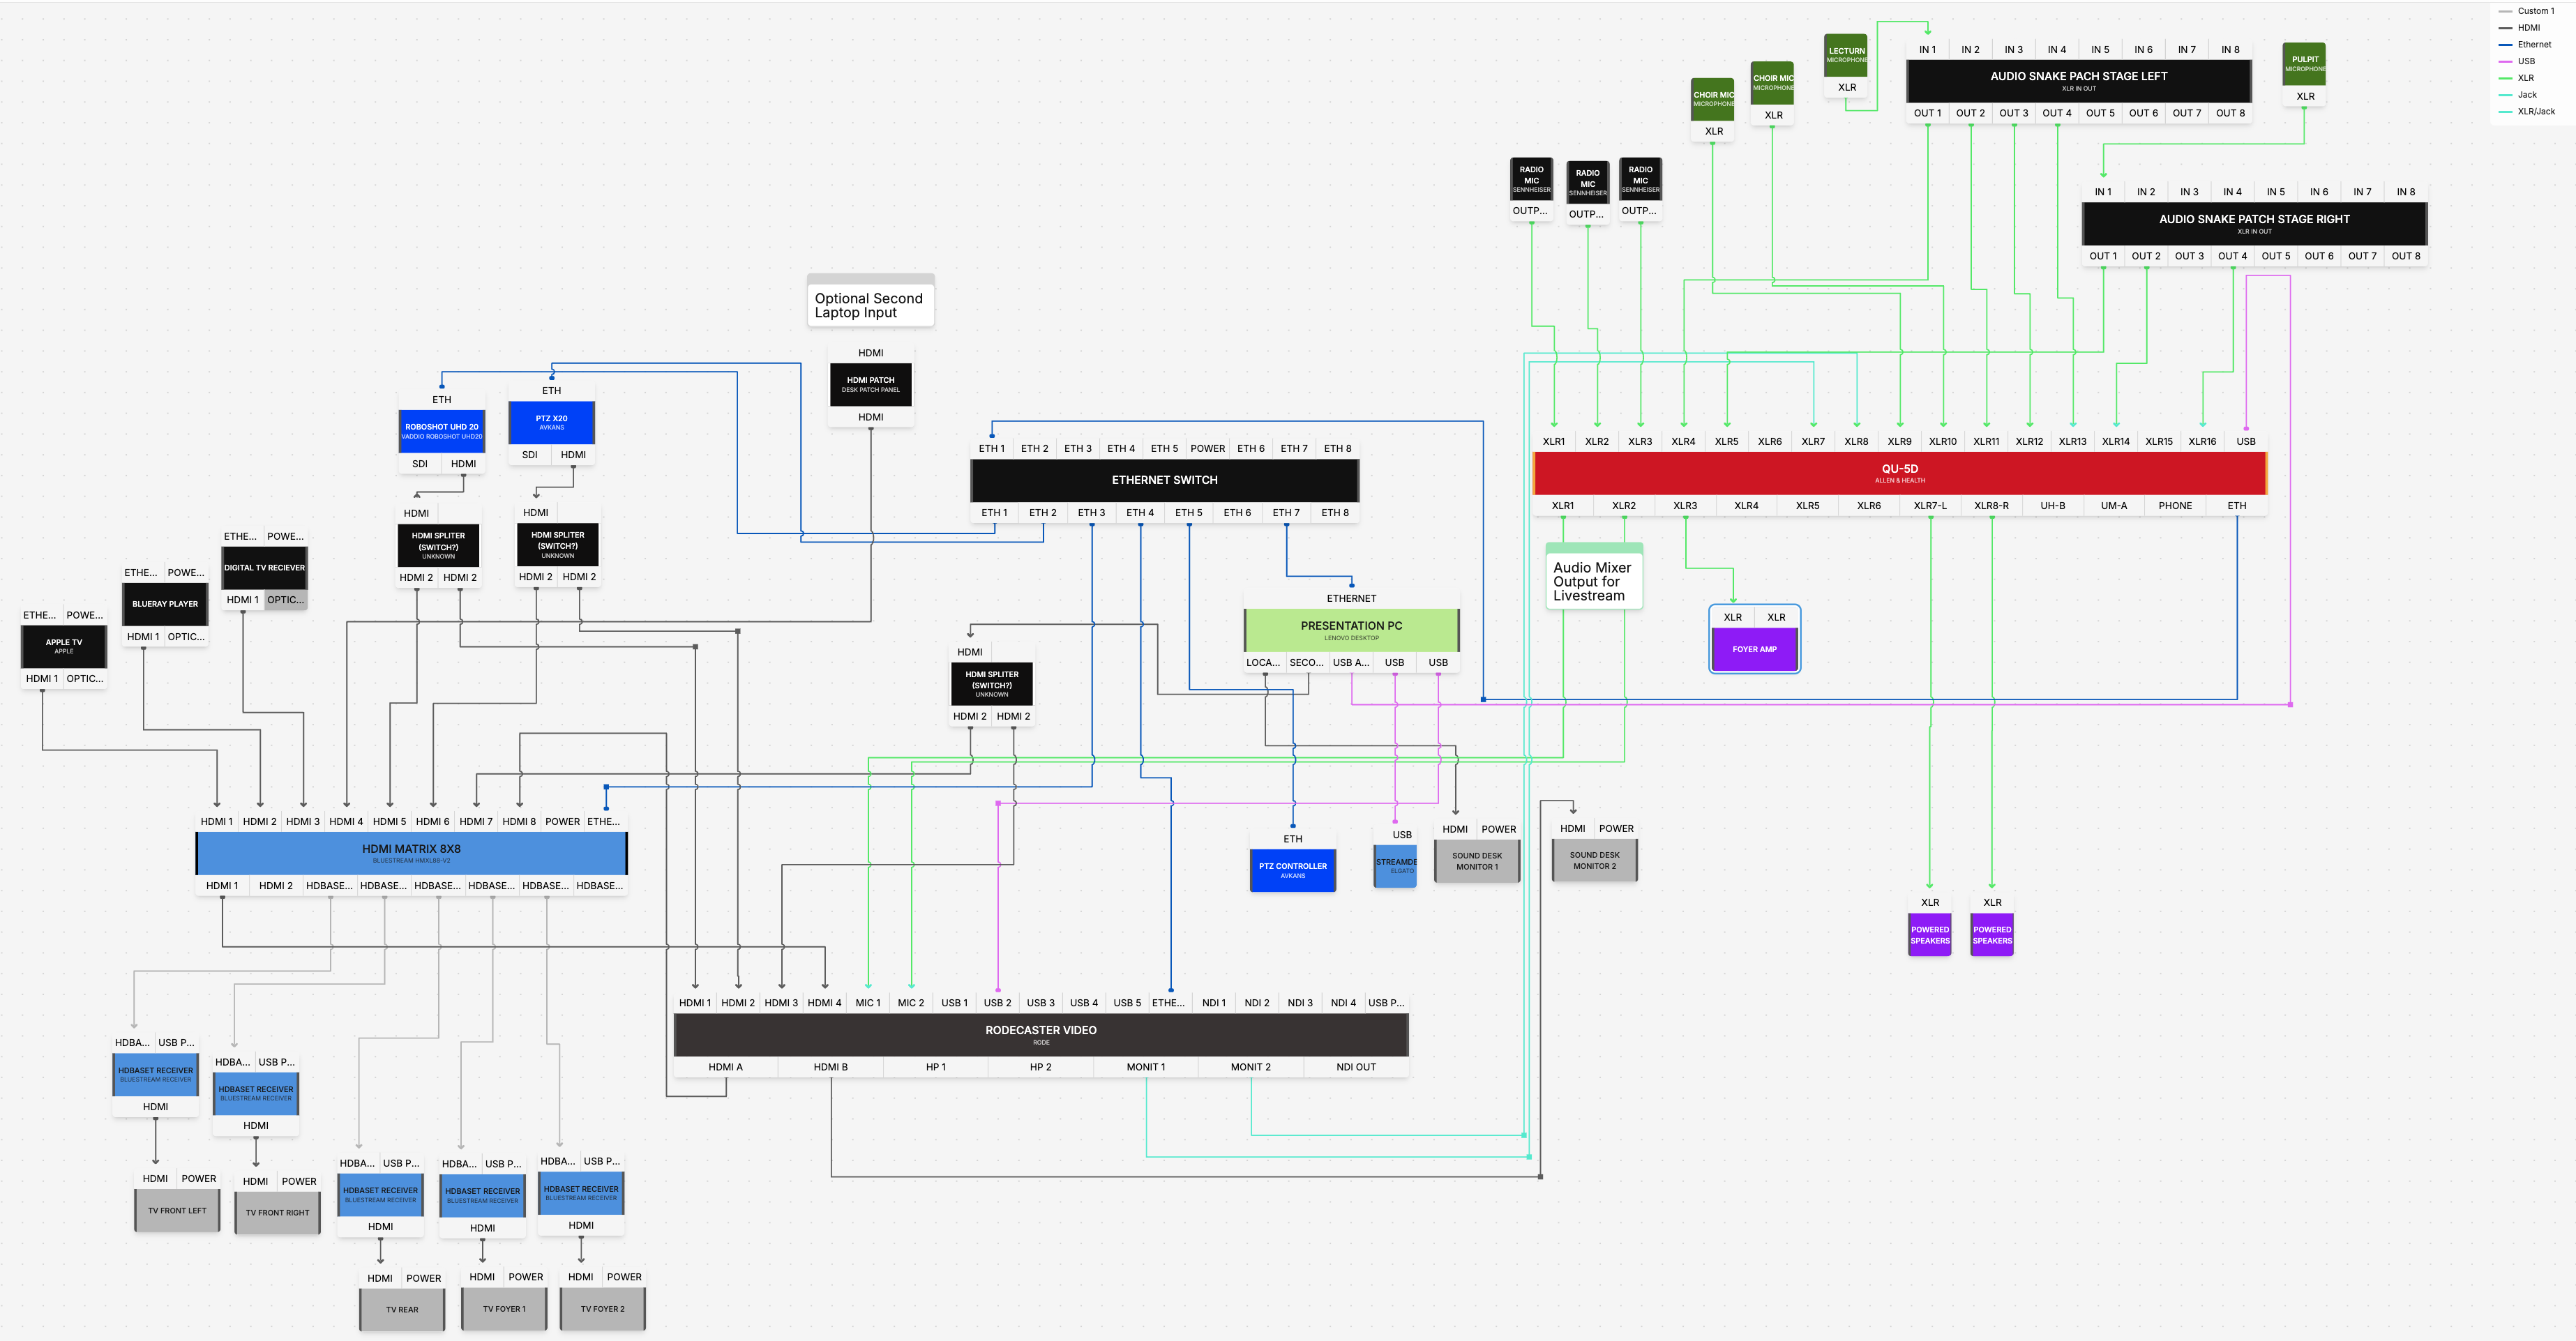Screen dimensions: 2576x1341
Task: Click the Audio Mixer Output for Livestream note
Action: 1594,577
